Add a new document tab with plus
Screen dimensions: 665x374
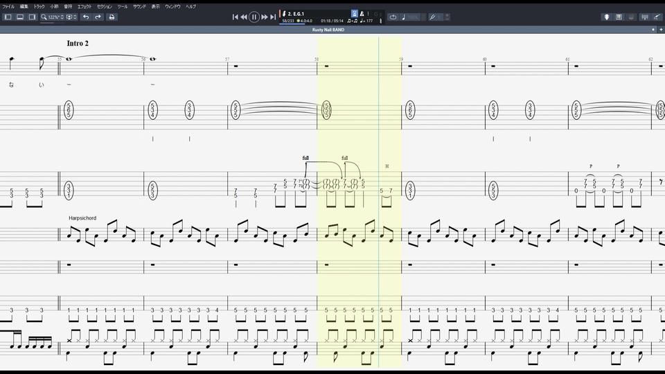coord(661,30)
